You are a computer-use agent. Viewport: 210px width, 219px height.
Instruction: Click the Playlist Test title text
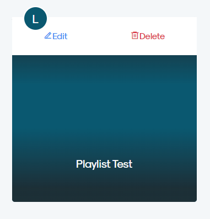104,164
